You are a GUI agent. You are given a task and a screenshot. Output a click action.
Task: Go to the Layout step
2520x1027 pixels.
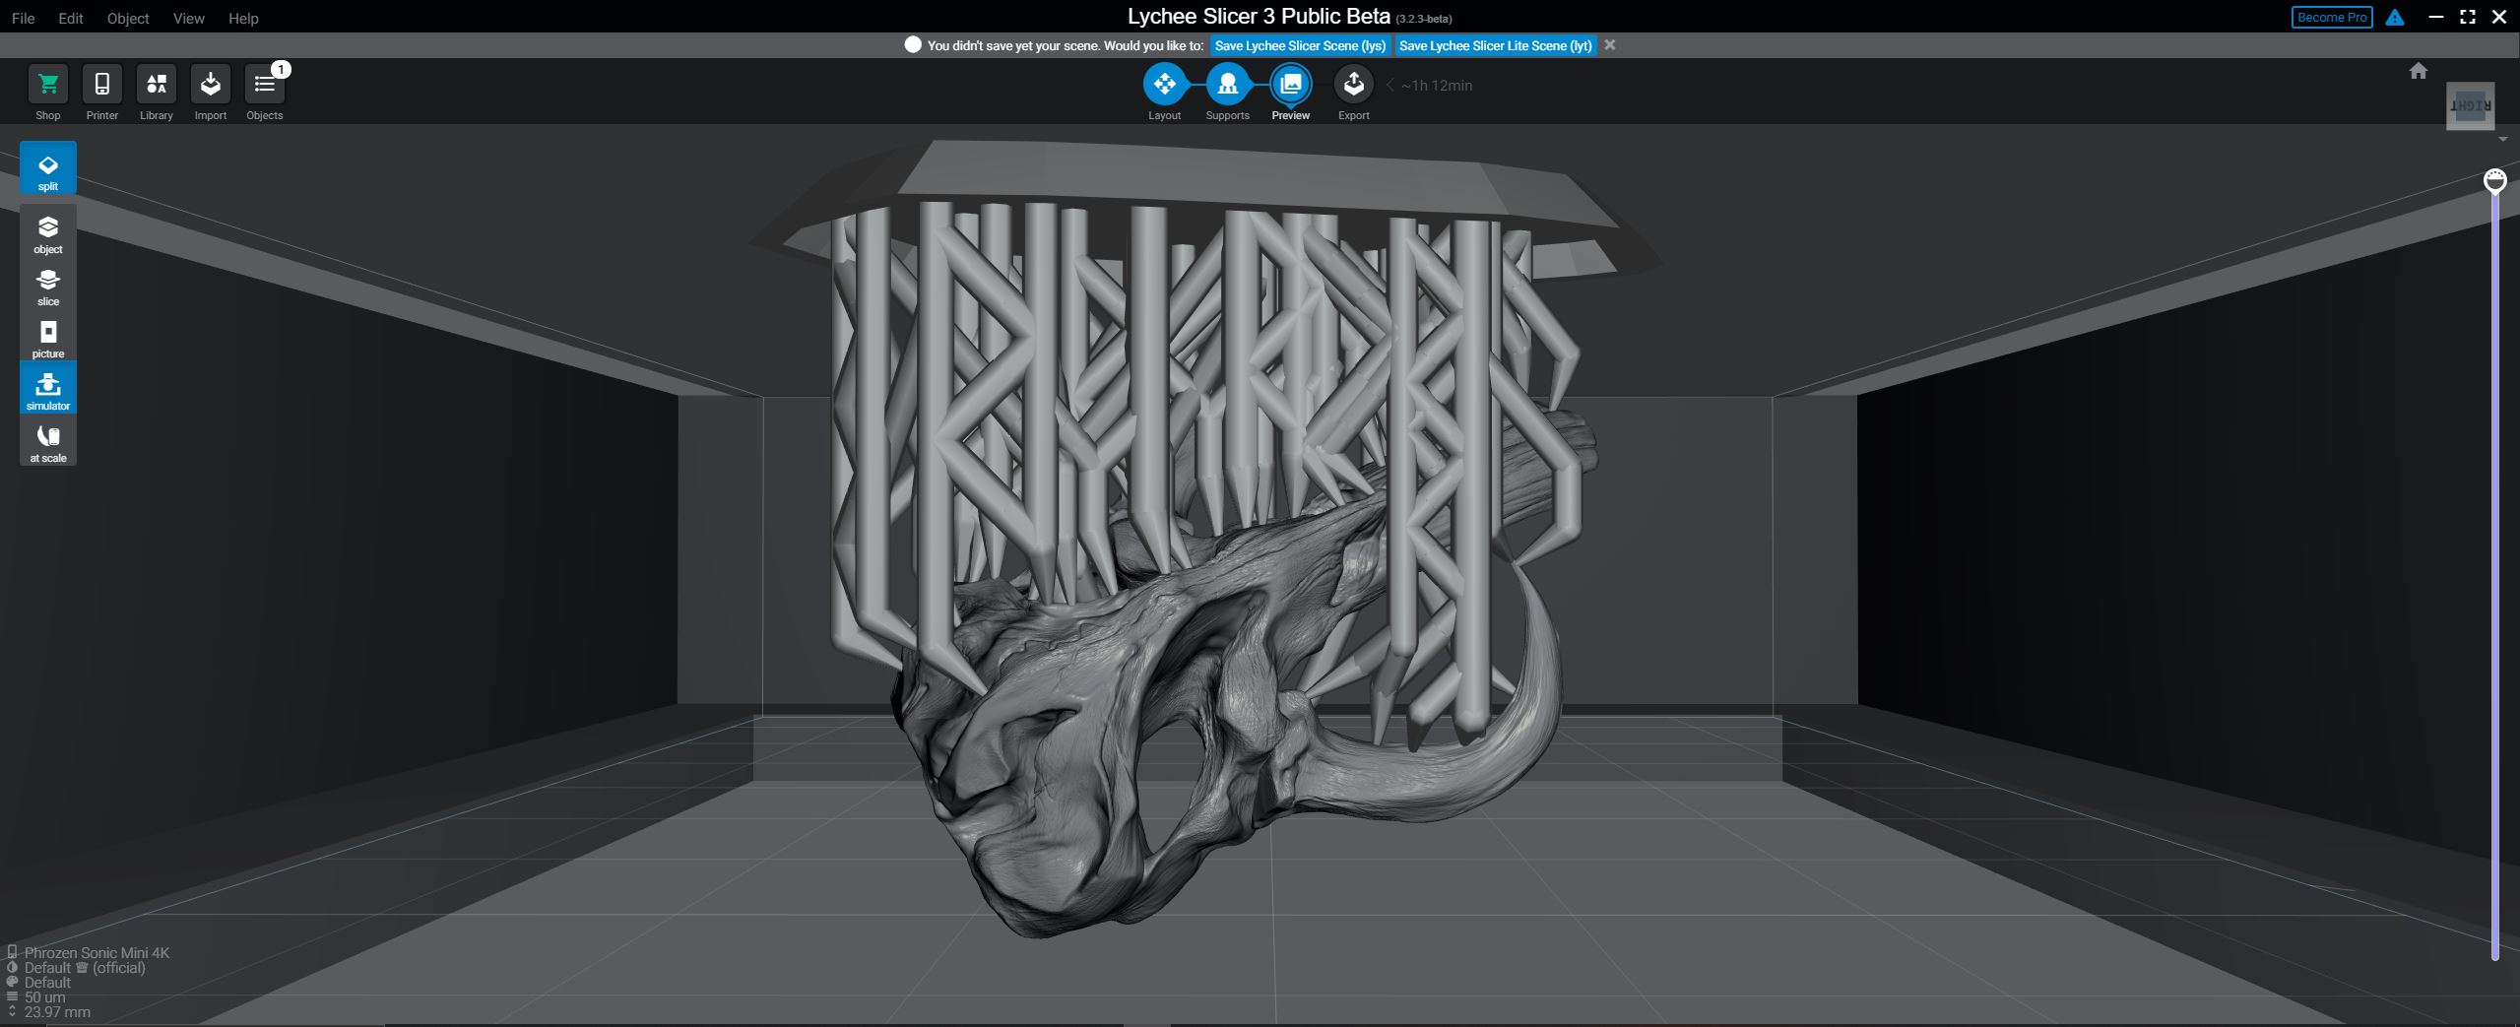[1164, 85]
